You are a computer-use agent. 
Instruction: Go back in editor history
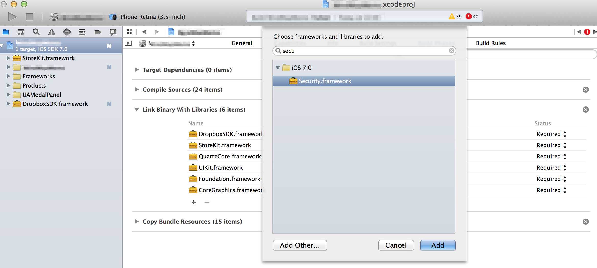click(144, 32)
